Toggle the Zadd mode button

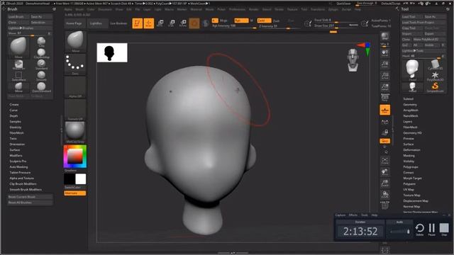pyautogui.click(x=264, y=21)
